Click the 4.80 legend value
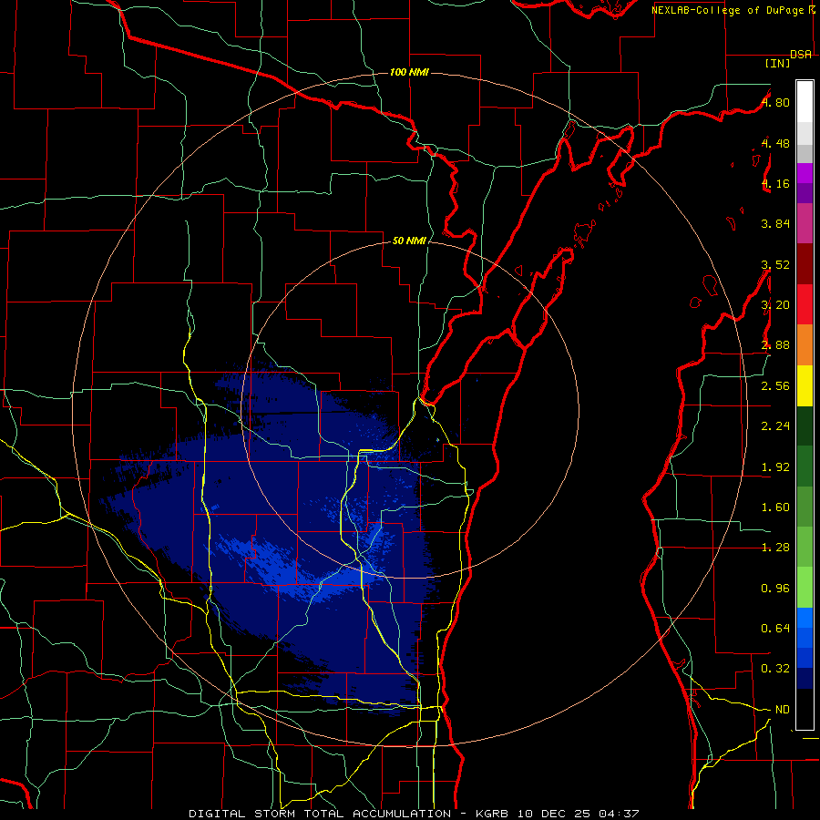Screen dimensions: 820x820 click(775, 102)
